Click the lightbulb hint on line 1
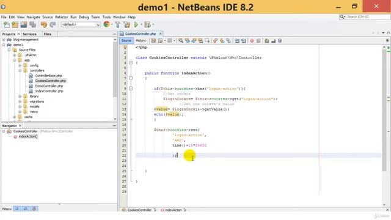The height and width of the screenshot is (220, 391). click(x=125, y=47)
